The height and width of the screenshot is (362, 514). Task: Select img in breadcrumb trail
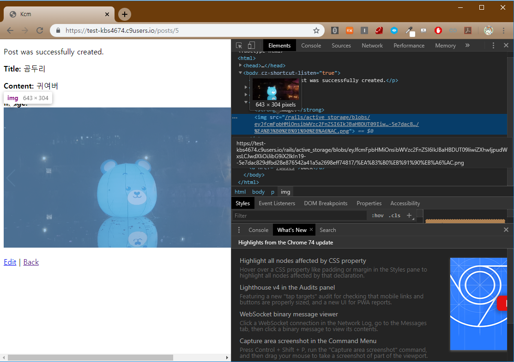click(285, 192)
